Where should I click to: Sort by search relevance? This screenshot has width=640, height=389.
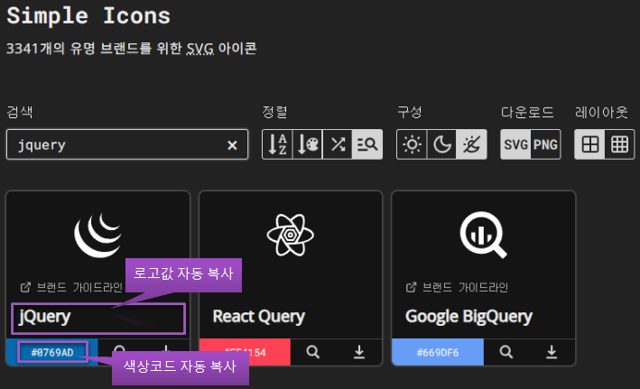367,144
